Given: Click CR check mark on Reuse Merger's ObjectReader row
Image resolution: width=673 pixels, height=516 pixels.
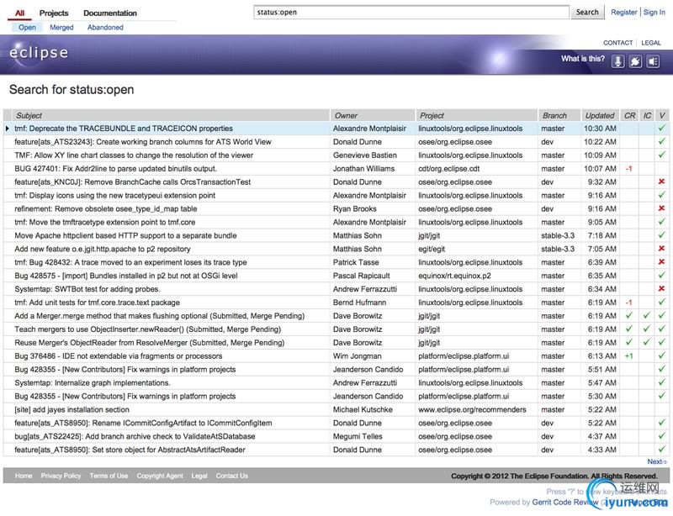Looking at the screenshot, I should (629, 342).
